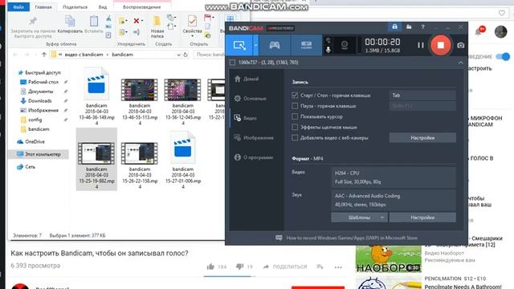Viewport: 514px width, 289px height.
Task: Click the YouTube like thumbs-up icon
Action: point(210,267)
